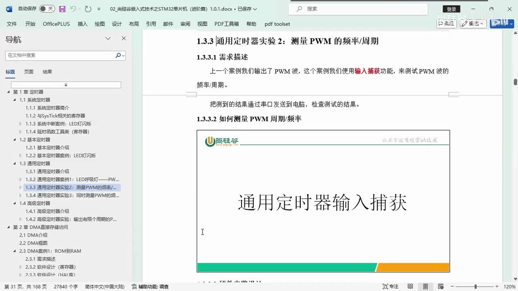Go to 1.4.1 高级定时器介绍
This screenshot has width=518, height=291.
pos(47,211)
